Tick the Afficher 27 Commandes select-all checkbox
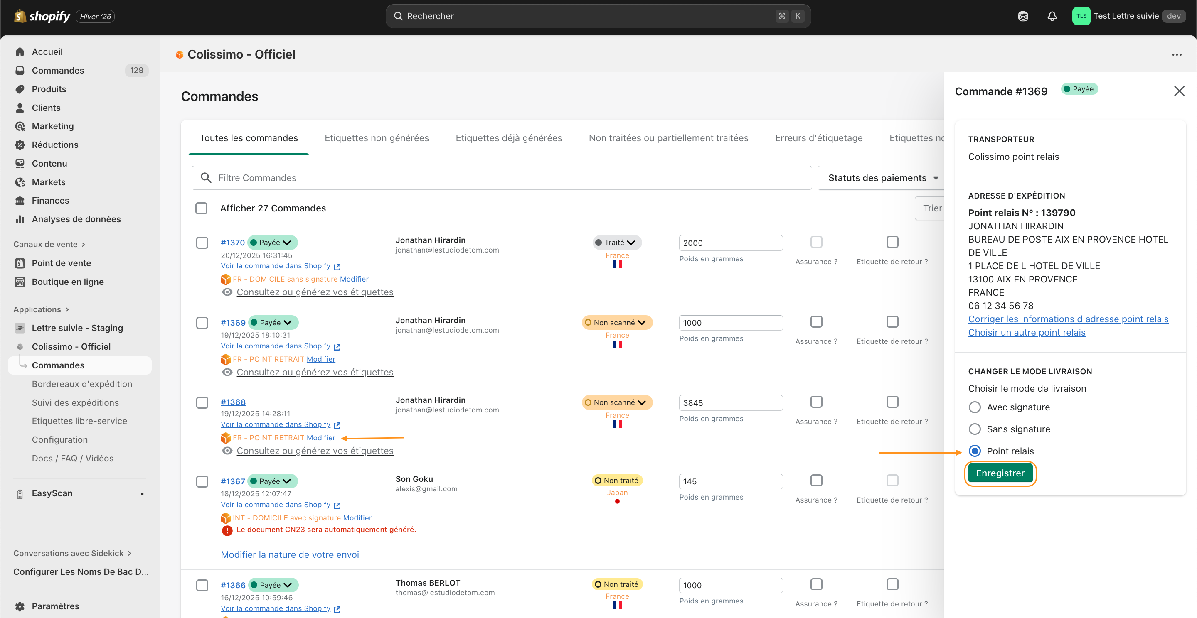The width and height of the screenshot is (1197, 618). pyautogui.click(x=201, y=208)
